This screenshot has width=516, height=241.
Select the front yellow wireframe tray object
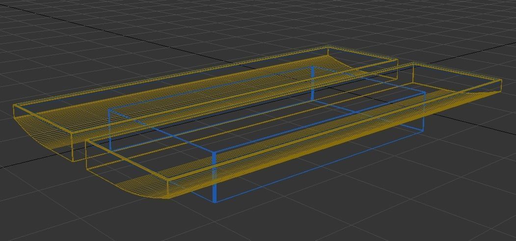(x=294, y=131)
